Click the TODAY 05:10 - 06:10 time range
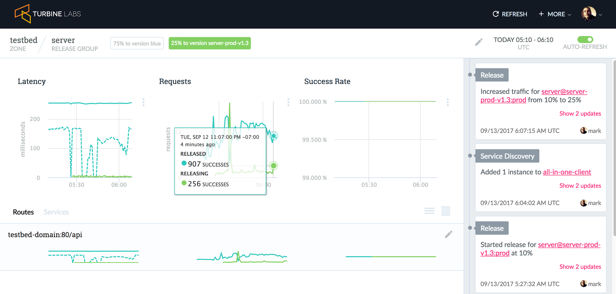The height and width of the screenshot is (294, 616). [x=523, y=40]
